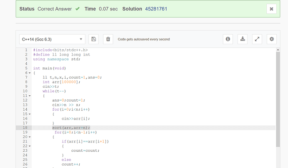Click the line 'if(arr[i]==arr[i+1])'
Viewport: 288px width, 168px height.
pyautogui.click(x=85, y=142)
